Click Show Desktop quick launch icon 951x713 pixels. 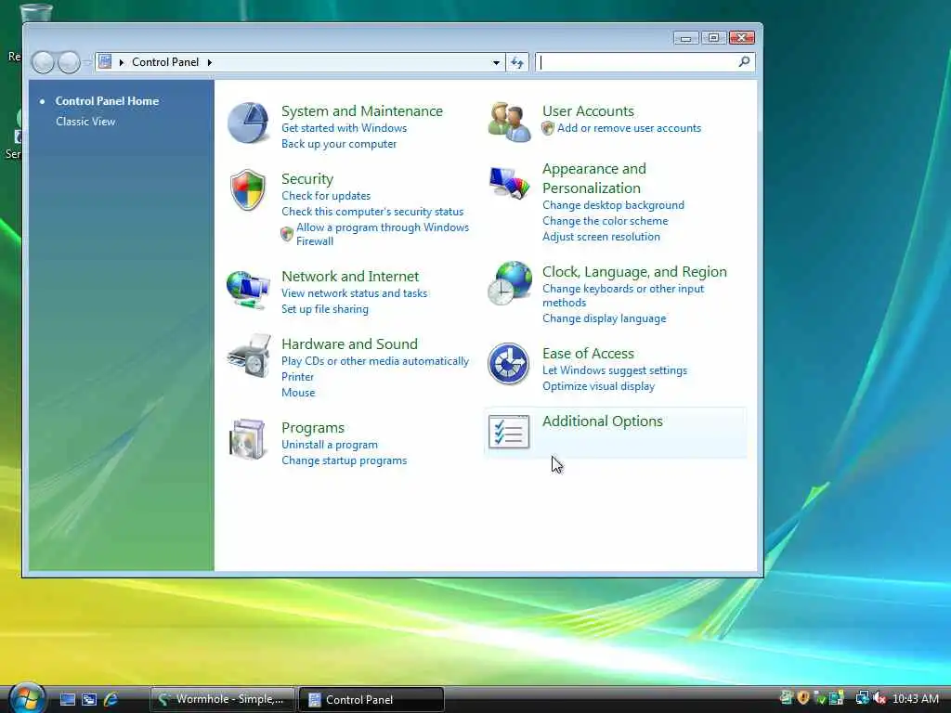tap(67, 699)
